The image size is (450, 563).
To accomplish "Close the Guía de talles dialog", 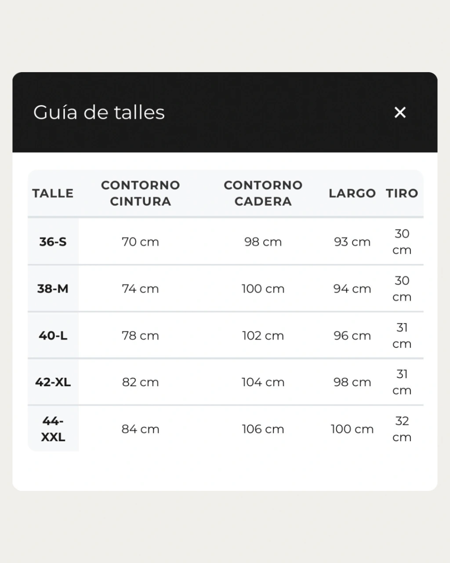I will 400,113.
